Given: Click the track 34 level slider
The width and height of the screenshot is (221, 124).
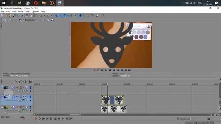Looking at the screenshot, I should (x=19, y=110).
